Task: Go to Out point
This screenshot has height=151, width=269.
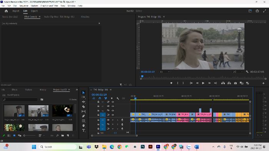Action: 216,83
